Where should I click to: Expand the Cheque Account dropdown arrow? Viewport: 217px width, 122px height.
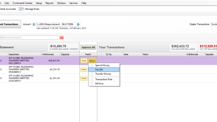pyautogui.click(x=78, y=24)
